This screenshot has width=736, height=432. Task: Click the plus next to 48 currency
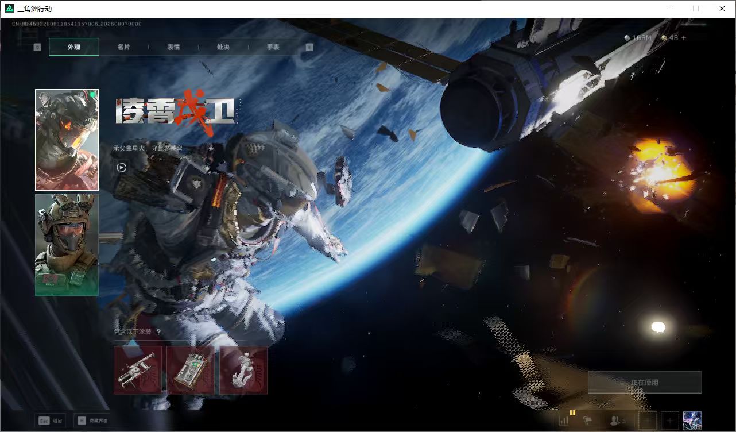(683, 38)
